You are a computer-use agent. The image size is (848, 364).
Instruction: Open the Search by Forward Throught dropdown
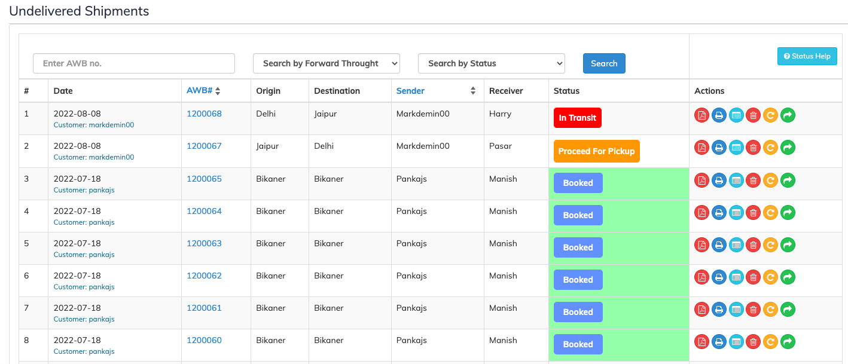tap(326, 63)
